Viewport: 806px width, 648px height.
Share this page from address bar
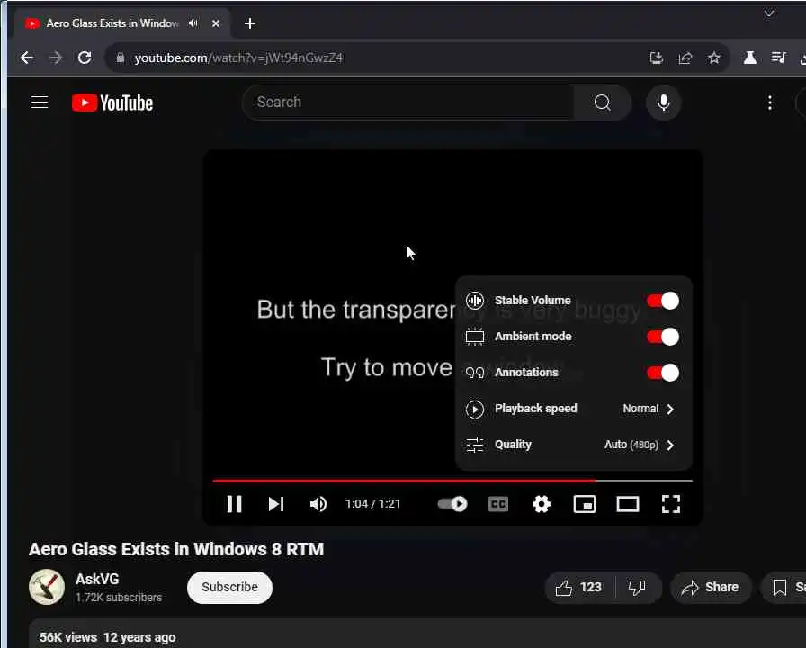point(685,58)
